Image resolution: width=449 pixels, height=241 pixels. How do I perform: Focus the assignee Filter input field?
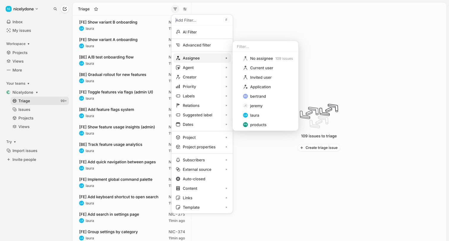click(x=265, y=46)
